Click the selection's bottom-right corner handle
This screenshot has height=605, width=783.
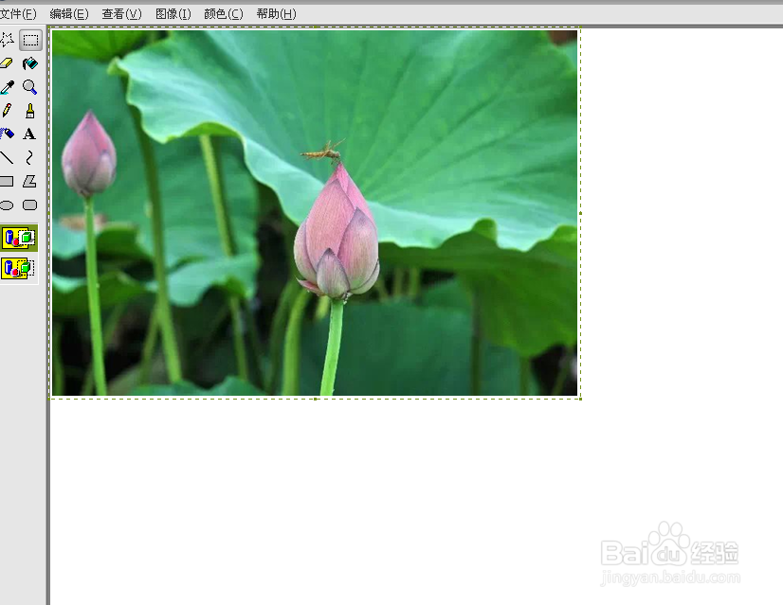click(580, 399)
